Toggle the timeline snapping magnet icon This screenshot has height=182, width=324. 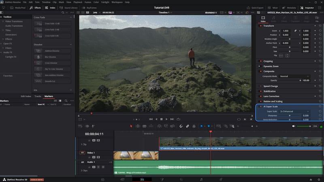click(181, 126)
